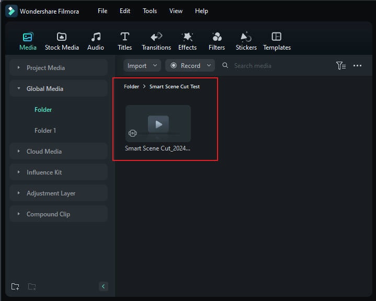
Task: Open the Edit menu
Action: 125,11
